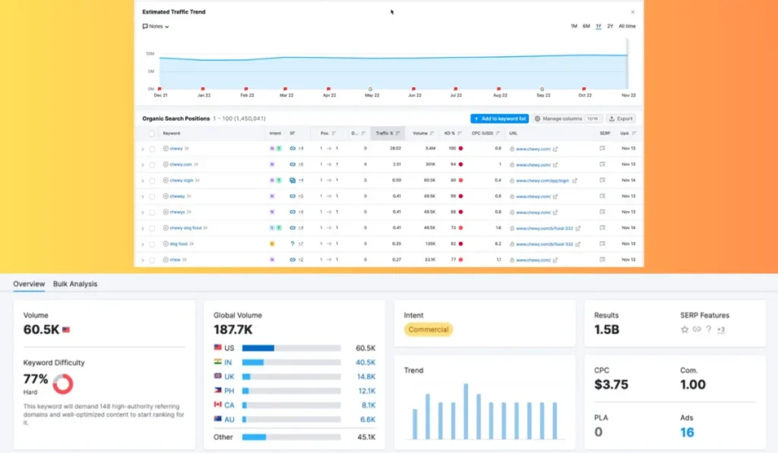This screenshot has height=453, width=778.
Task: Click the Export button
Action: [621, 118]
